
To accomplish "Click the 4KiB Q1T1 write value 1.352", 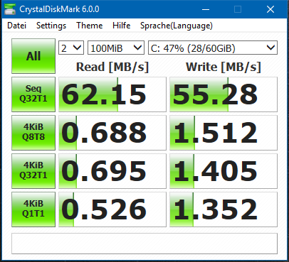I will pos(224,209).
